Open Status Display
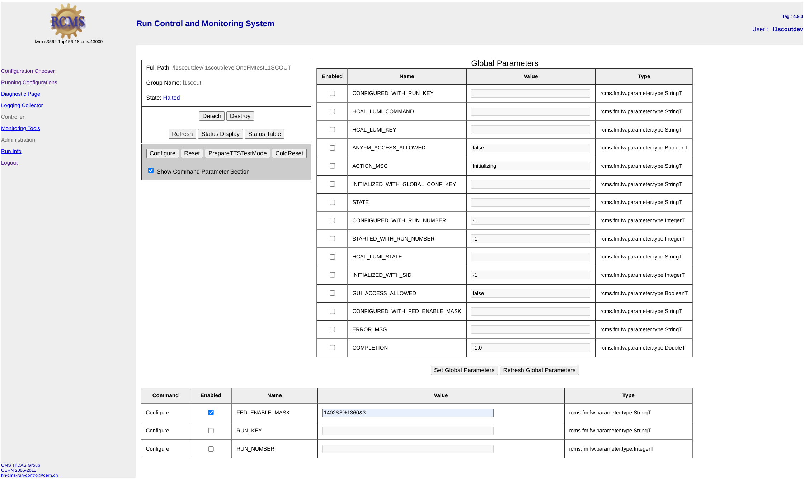 220,134
